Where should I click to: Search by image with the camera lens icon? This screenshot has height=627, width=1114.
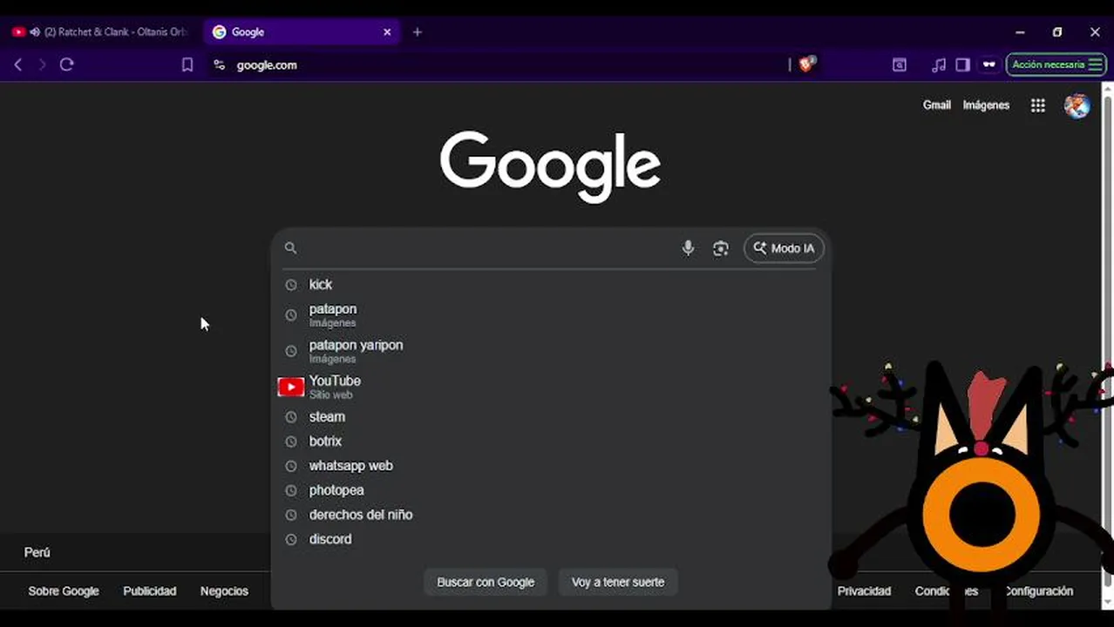coord(720,248)
